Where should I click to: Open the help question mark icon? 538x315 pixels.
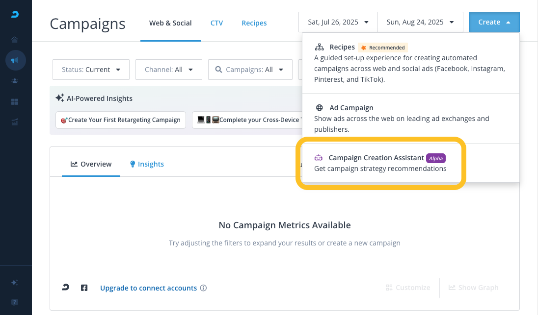click(x=15, y=302)
